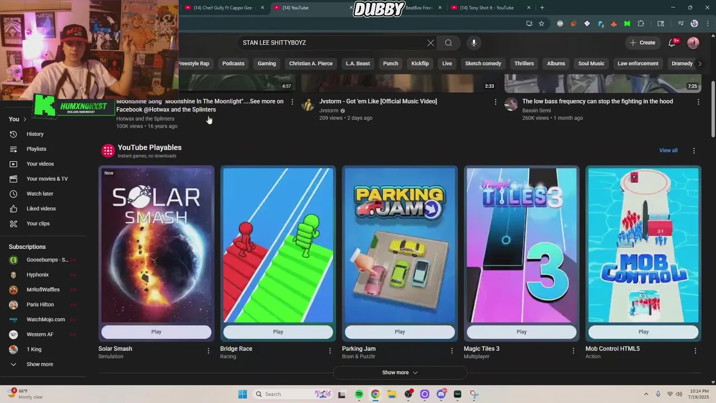Bookmark this page with the star

click(541, 24)
